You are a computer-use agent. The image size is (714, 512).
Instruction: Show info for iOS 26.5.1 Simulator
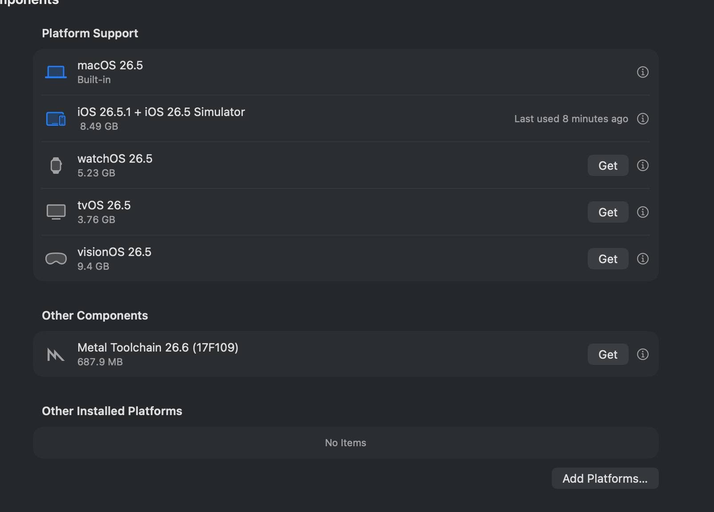tap(643, 119)
